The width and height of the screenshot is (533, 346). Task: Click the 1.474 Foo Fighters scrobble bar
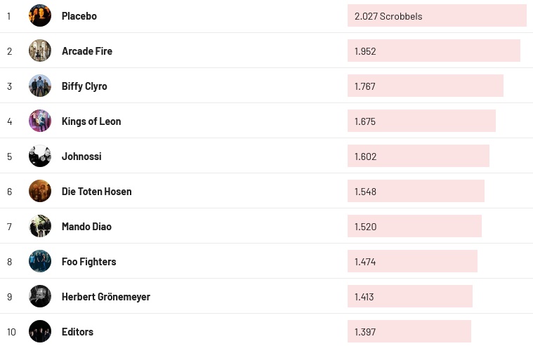[x=412, y=261]
